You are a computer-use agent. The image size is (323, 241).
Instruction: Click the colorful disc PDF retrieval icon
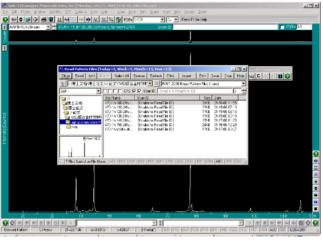(118, 19)
